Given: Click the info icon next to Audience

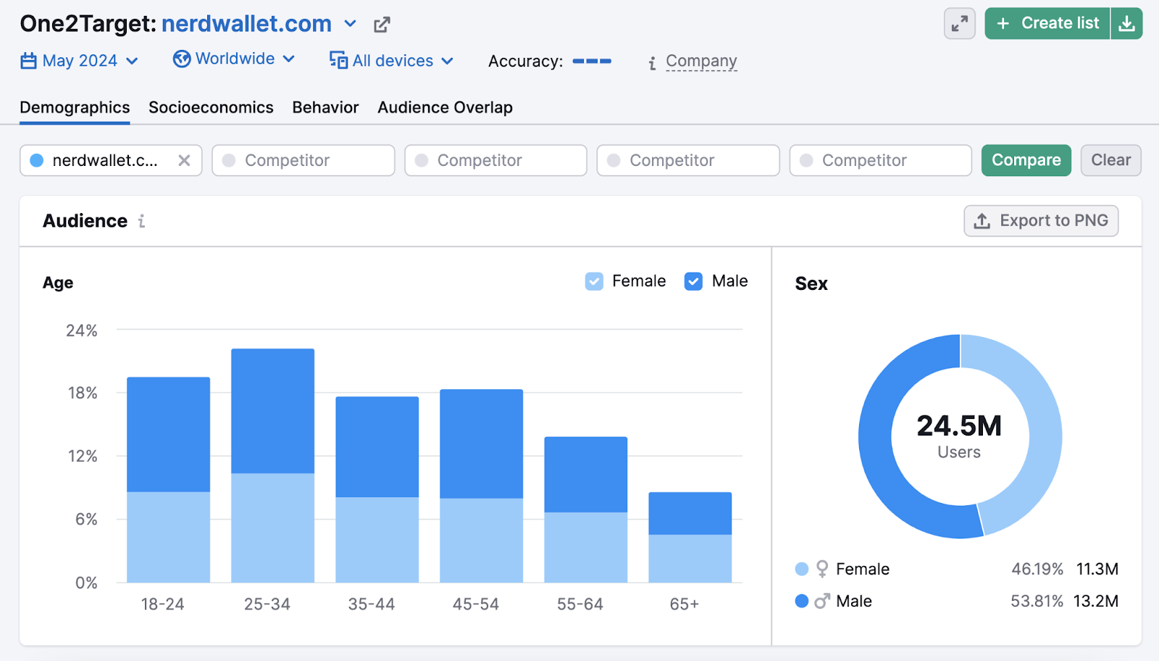Looking at the screenshot, I should (x=142, y=221).
